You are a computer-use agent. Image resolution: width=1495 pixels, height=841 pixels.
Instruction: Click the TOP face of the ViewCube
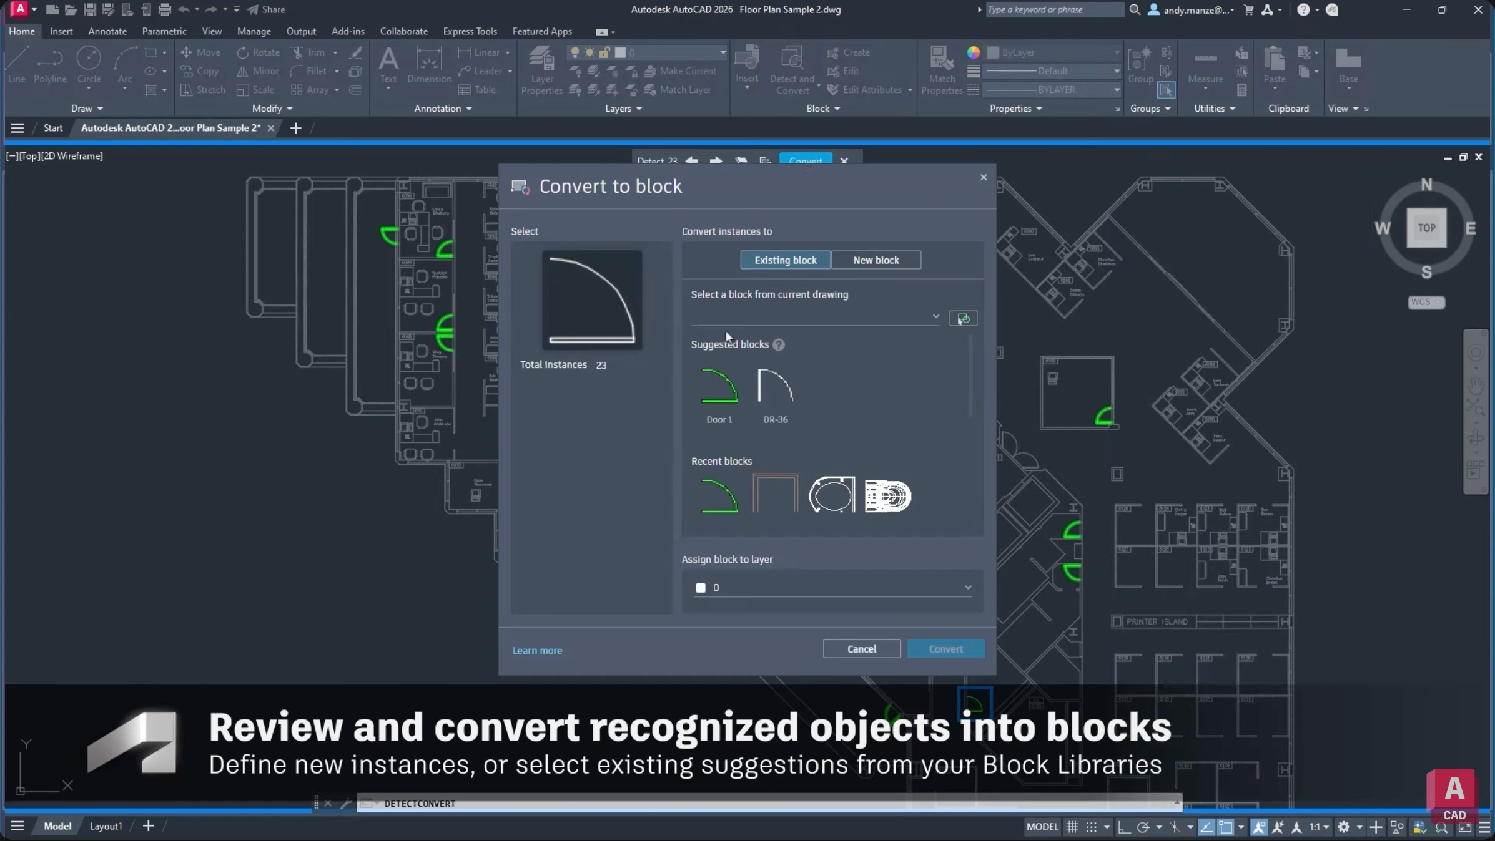[1426, 228]
